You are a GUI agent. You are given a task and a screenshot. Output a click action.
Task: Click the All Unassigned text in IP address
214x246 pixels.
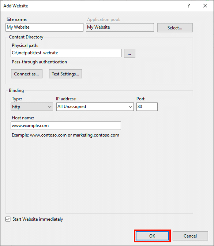coord(72,107)
